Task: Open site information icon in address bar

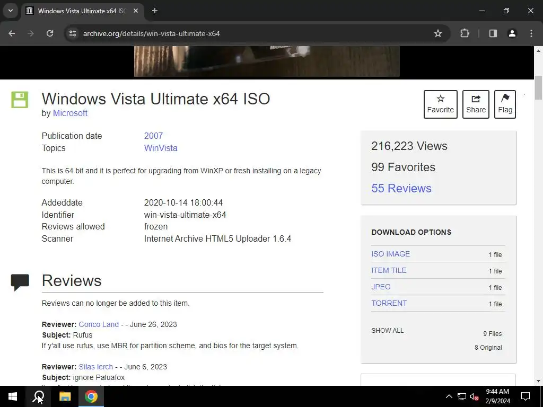Action: (73, 33)
